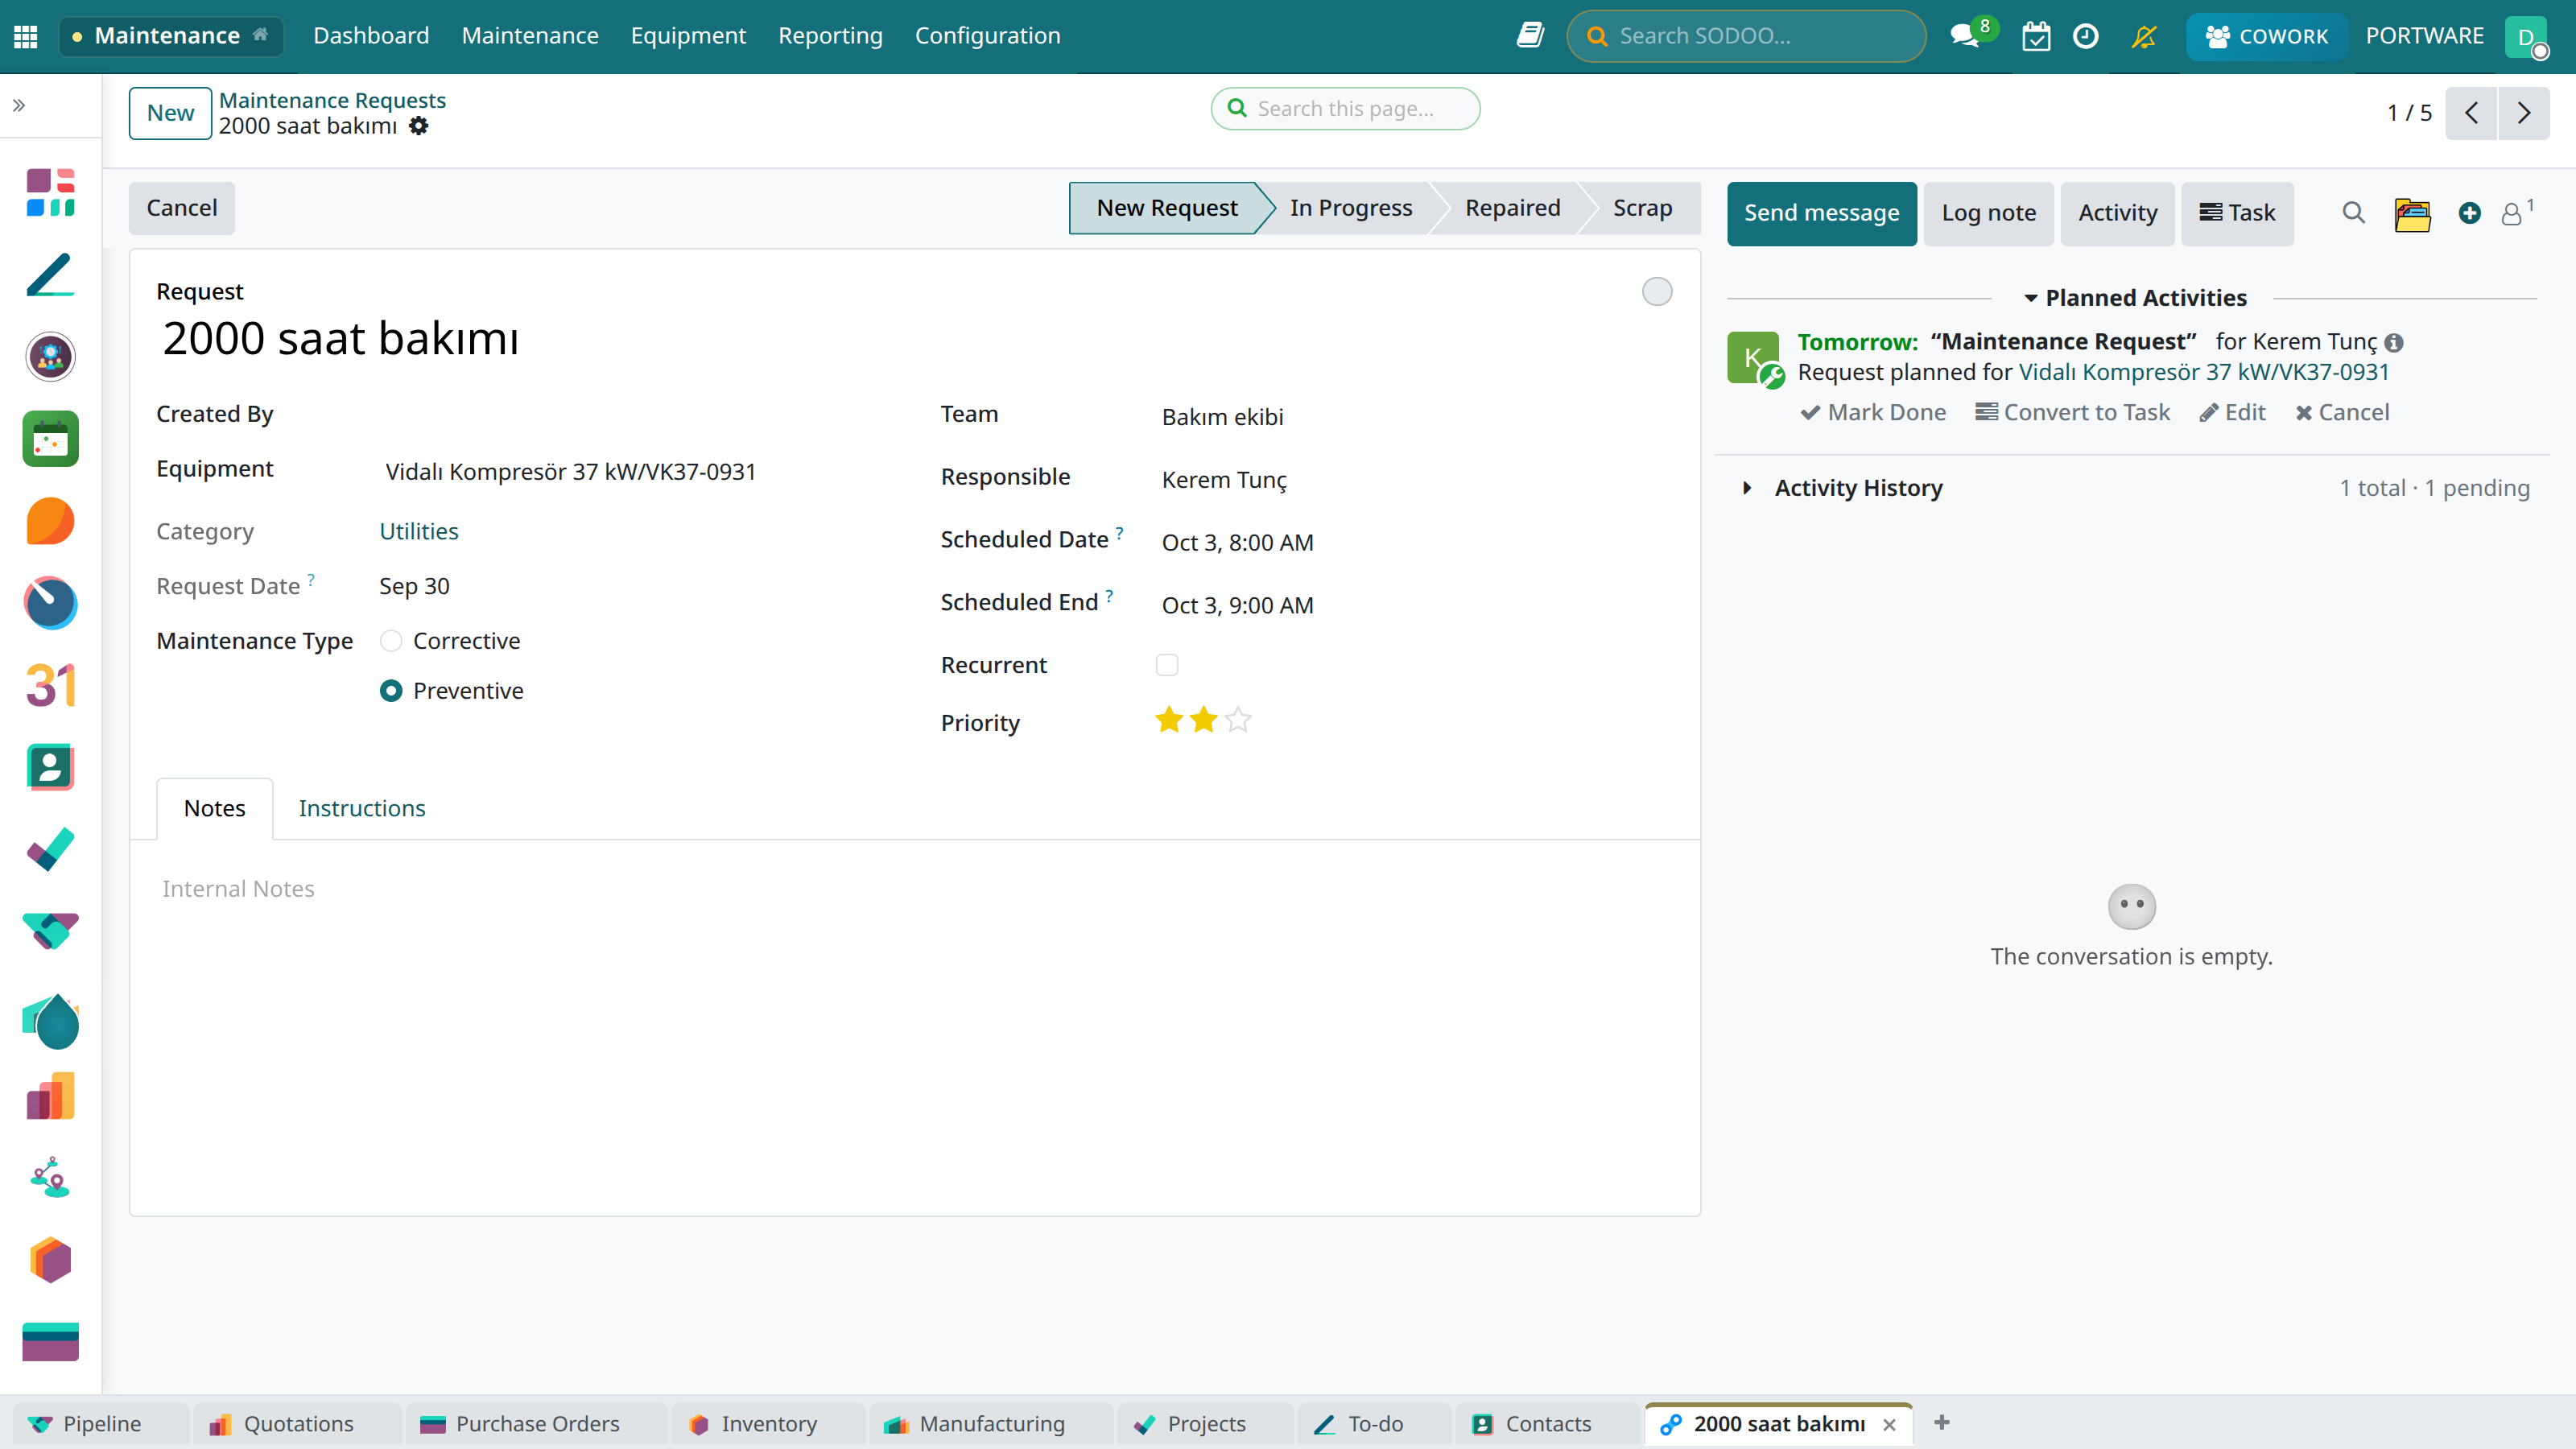
Task: Open the To-do pencil app in sidebar
Action: tap(51, 274)
